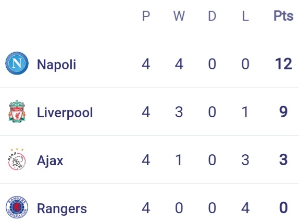Click the Napoli club crest
The width and height of the screenshot is (299, 221).
[17, 63]
